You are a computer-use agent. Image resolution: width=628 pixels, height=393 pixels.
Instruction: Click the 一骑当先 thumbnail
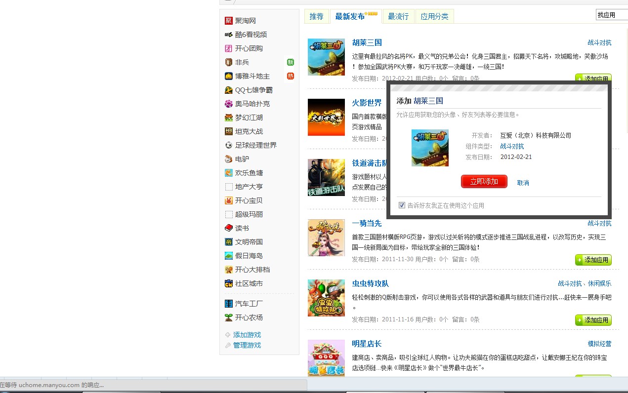326,237
